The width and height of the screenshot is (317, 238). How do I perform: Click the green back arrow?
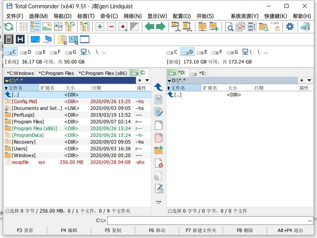click(149, 27)
